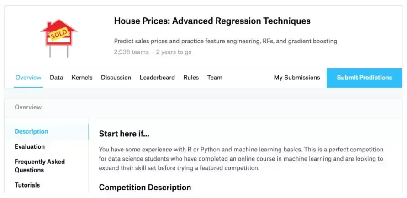Image resolution: width=407 pixels, height=198 pixels.
Task: Open the Evaluation section
Action: [x=30, y=146]
